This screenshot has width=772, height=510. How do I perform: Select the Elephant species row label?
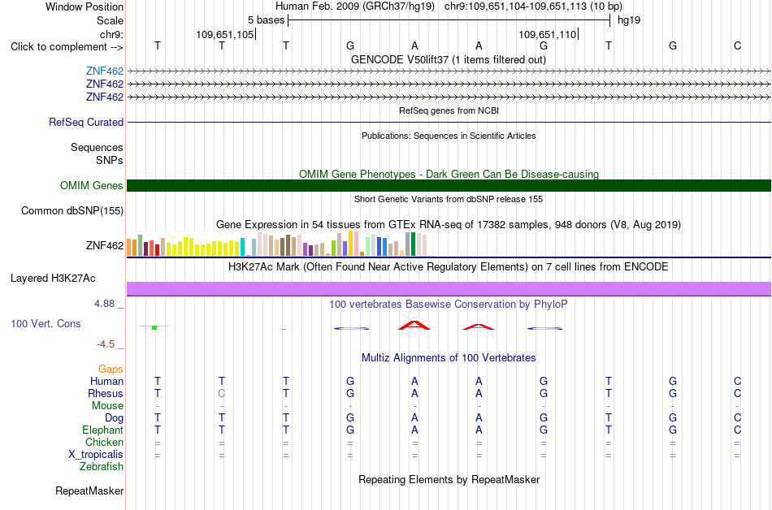pyautogui.click(x=102, y=430)
